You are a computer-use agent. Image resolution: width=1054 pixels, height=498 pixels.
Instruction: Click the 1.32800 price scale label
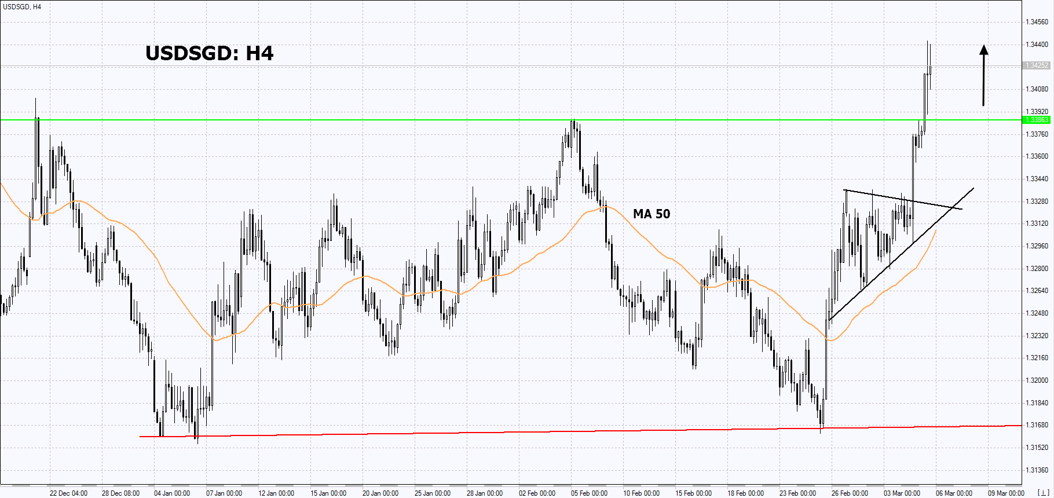tap(1037, 269)
